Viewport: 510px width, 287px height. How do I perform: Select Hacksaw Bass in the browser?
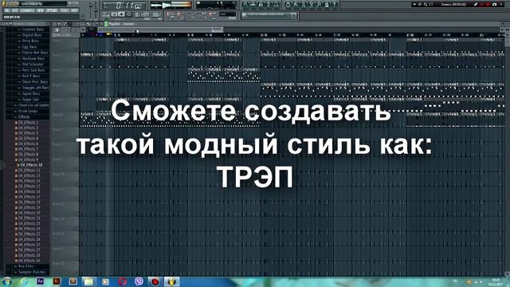pyautogui.click(x=33, y=58)
